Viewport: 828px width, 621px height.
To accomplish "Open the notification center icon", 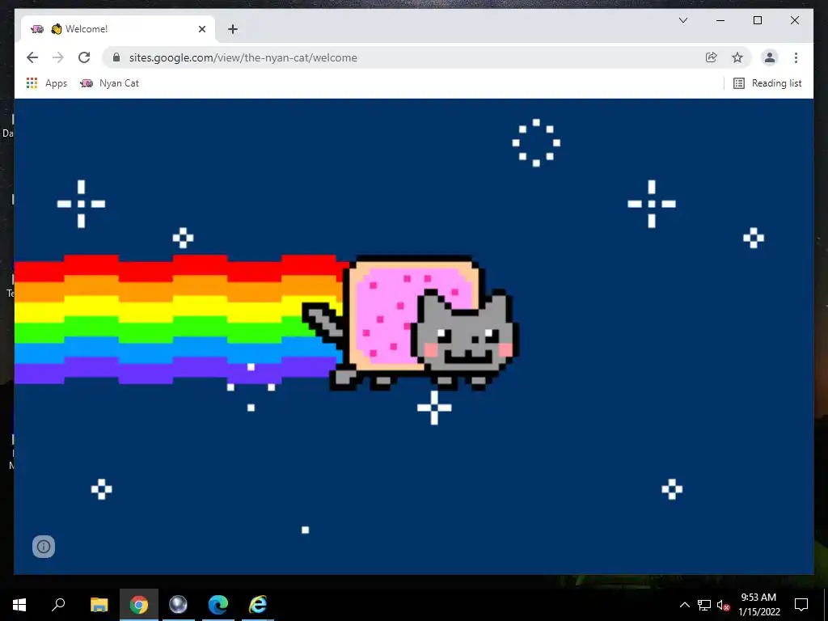I will pyautogui.click(x=801, y=605).
